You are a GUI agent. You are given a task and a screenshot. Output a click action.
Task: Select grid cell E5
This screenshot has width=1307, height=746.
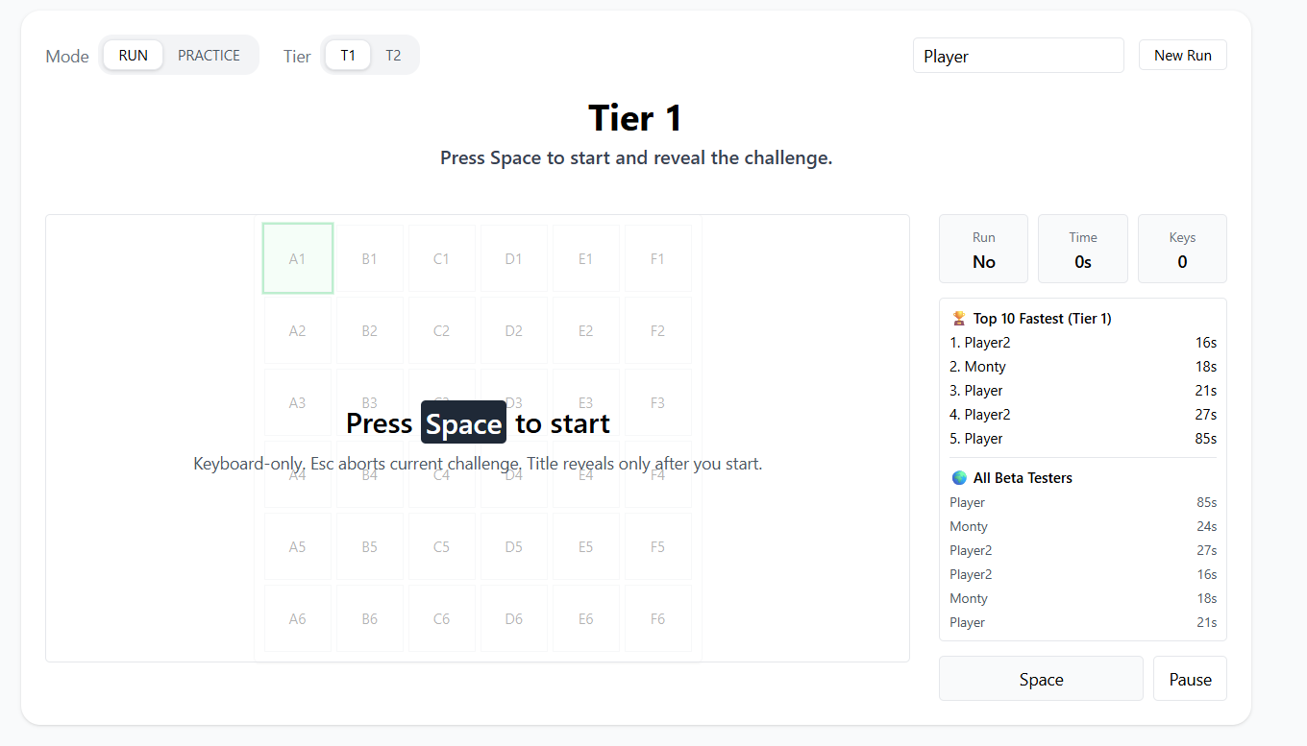(585, 546)
